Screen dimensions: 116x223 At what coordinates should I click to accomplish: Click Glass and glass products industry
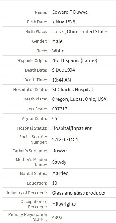coord(79,193)
